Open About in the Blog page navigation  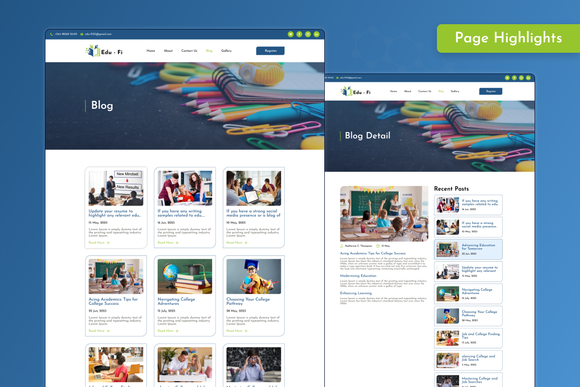(x=168, y=51)
